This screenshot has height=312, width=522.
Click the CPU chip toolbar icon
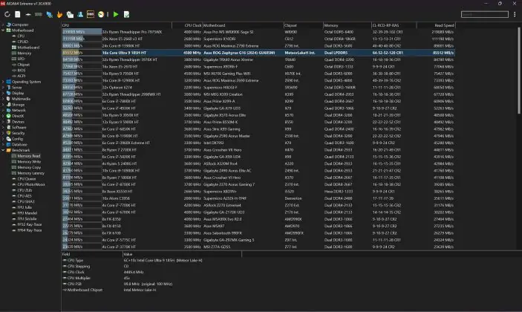[x=28, y=14]
